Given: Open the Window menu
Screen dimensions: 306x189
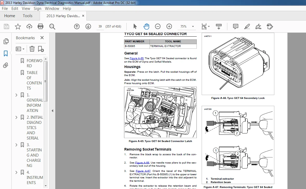Looking at the screenshot, I should point(52,9).
